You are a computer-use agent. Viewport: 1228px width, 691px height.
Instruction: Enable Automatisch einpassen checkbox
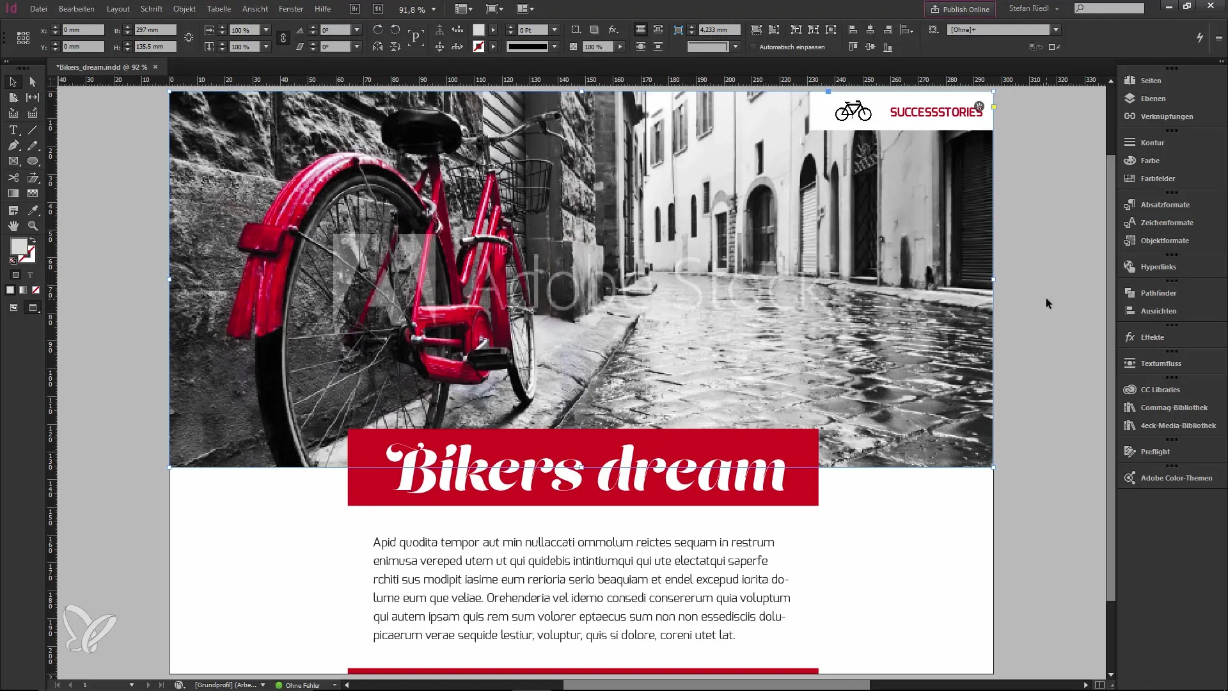[x=753, y=47]
